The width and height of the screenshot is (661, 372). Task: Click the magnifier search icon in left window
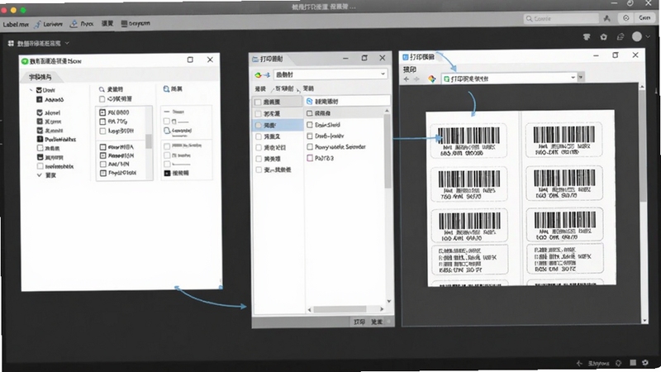[x=102, y=89]
